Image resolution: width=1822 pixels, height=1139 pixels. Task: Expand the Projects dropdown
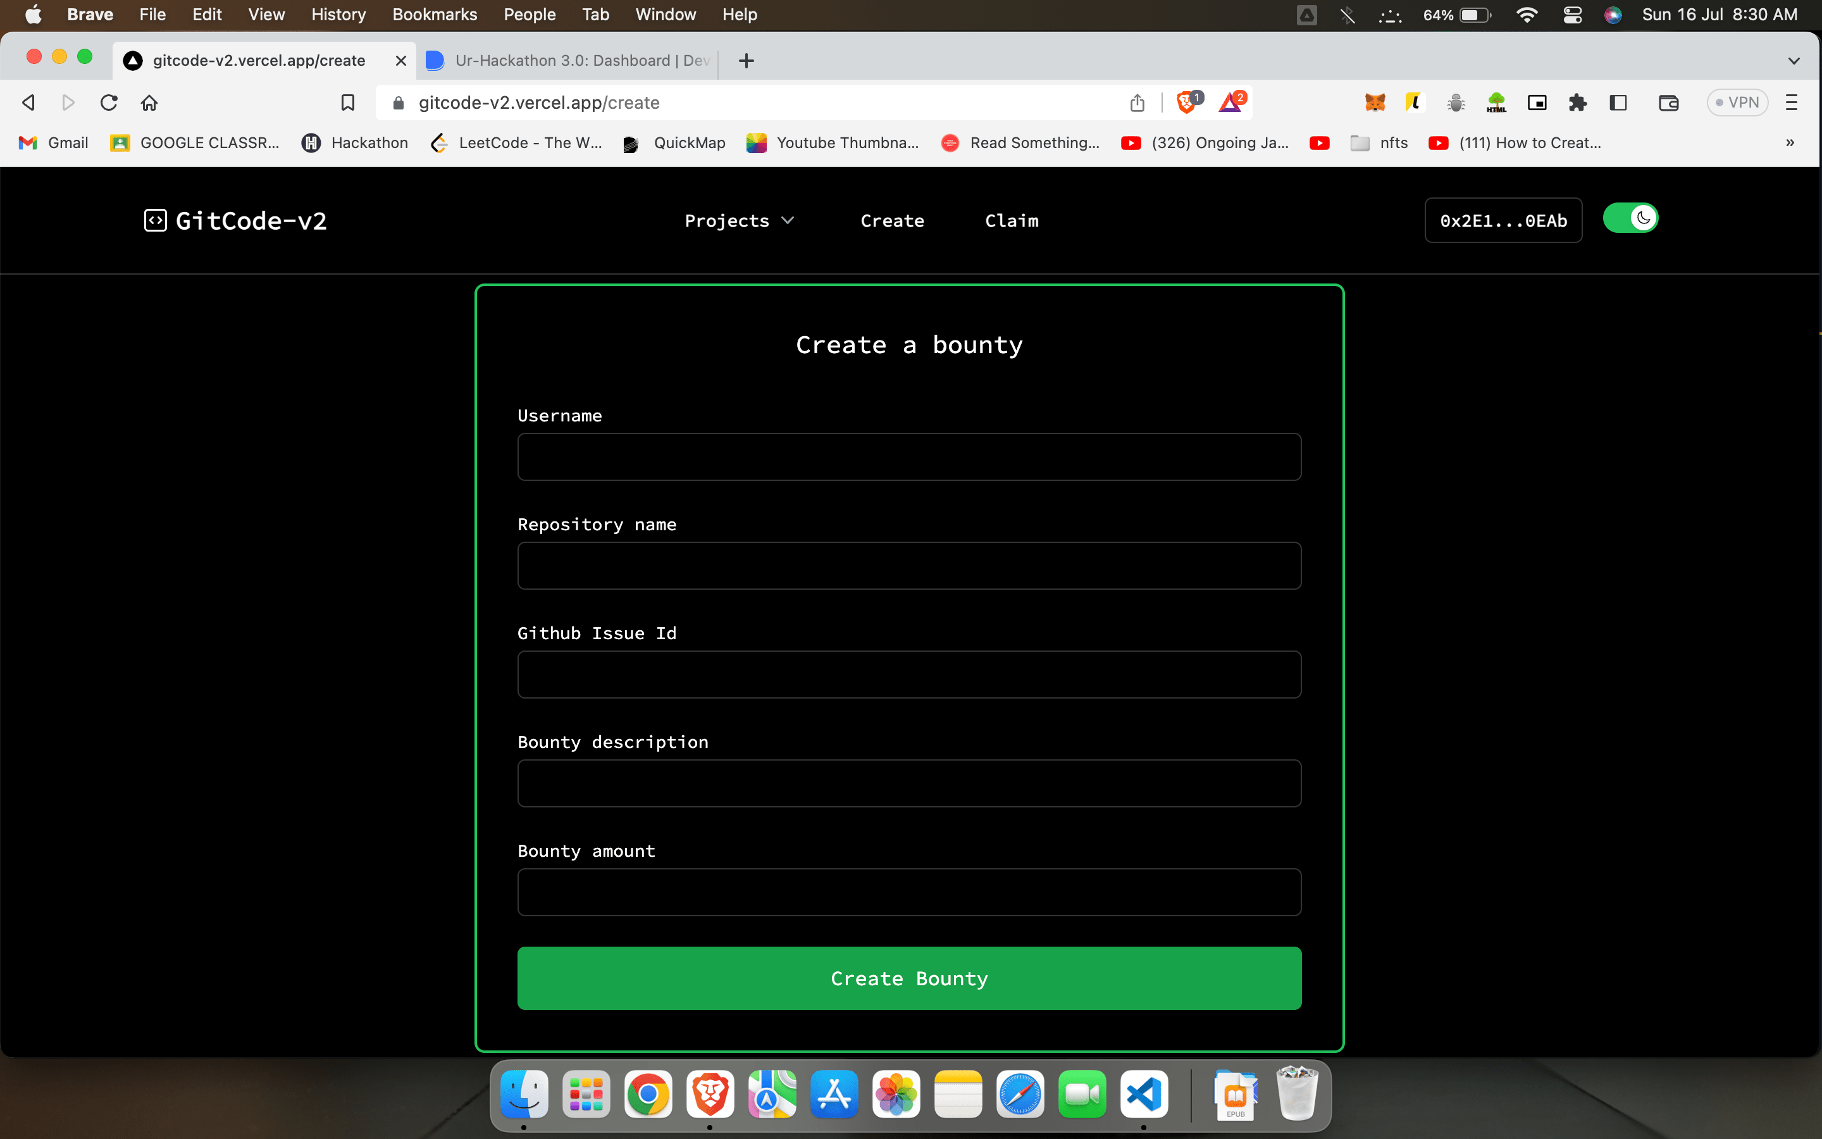[x=738, y=221]
